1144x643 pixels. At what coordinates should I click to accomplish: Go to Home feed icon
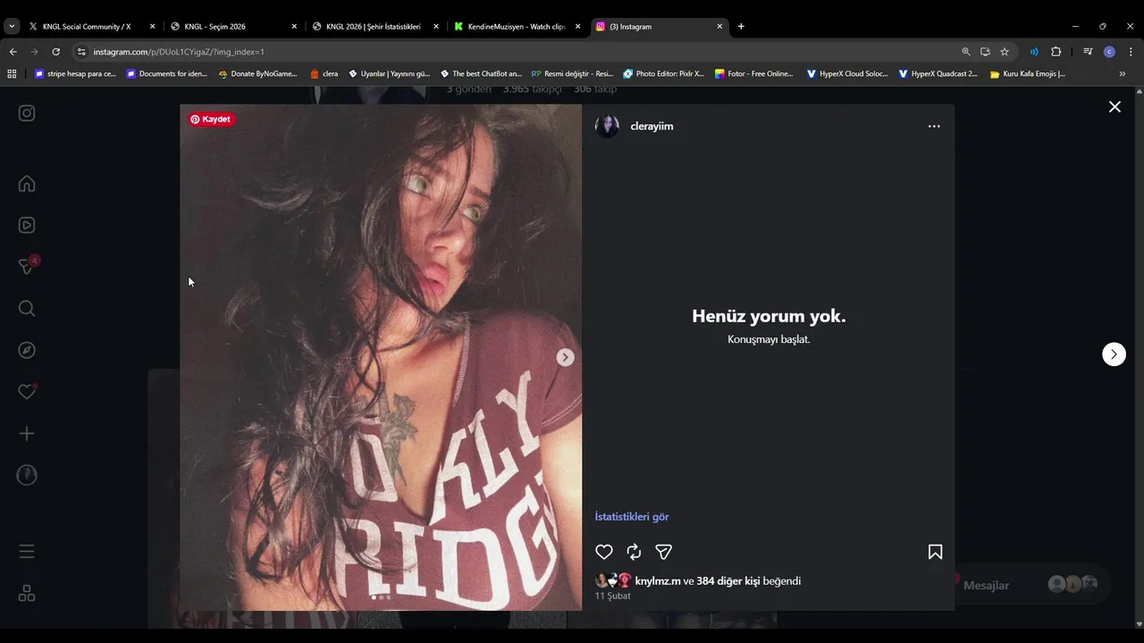27,183
